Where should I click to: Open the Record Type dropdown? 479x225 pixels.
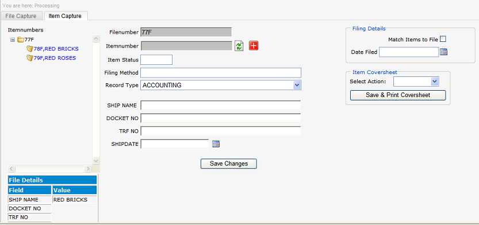pyautogui.click(x=297, y=85)
